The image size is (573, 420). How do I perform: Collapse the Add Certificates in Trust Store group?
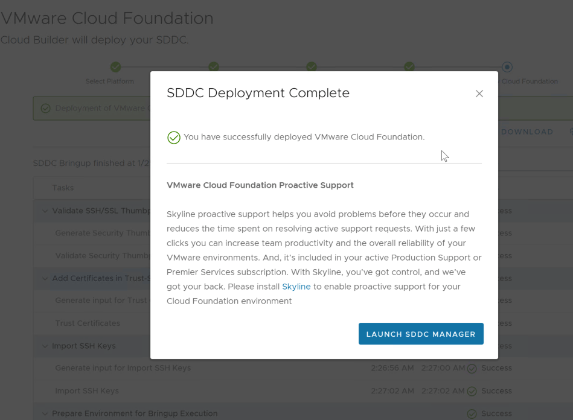45,279
